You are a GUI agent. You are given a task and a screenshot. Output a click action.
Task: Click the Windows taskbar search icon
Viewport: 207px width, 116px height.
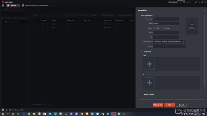click(8, 114)
